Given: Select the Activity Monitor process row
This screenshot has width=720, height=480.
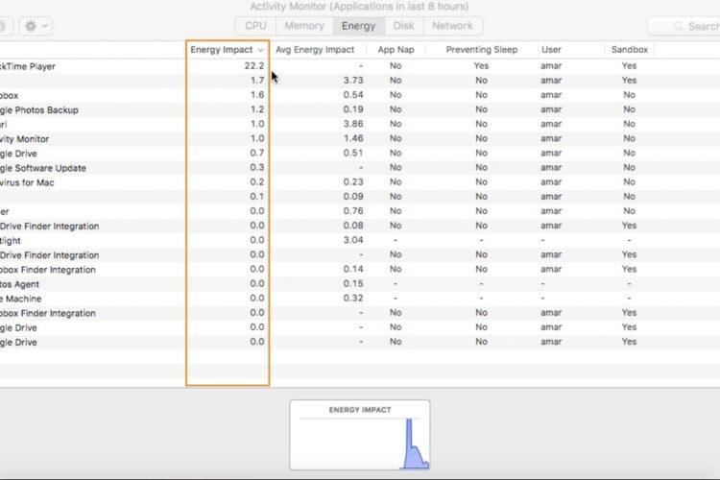Looking at the screenshot, I should [360, 138].
